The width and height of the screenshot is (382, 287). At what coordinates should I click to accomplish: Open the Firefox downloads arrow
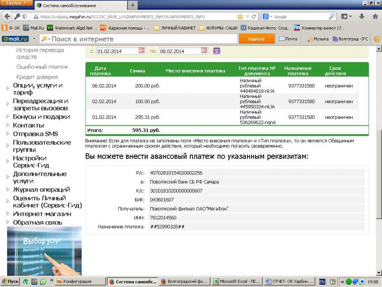tap(361, 17)
